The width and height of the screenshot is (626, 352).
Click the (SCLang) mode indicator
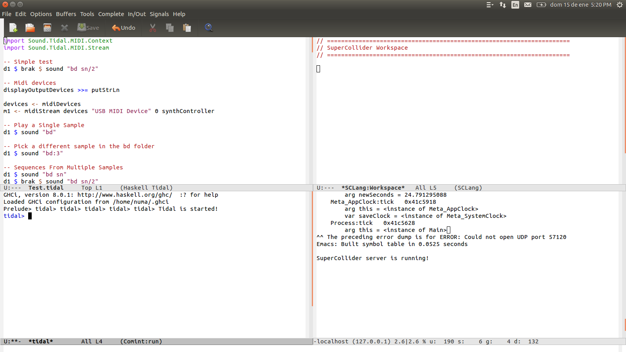click(x=468, y=188)
